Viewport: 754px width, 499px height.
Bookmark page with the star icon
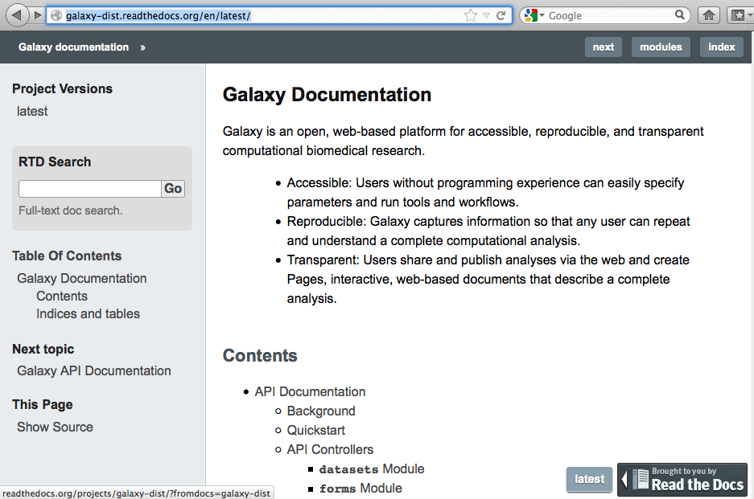click(470, 15)
